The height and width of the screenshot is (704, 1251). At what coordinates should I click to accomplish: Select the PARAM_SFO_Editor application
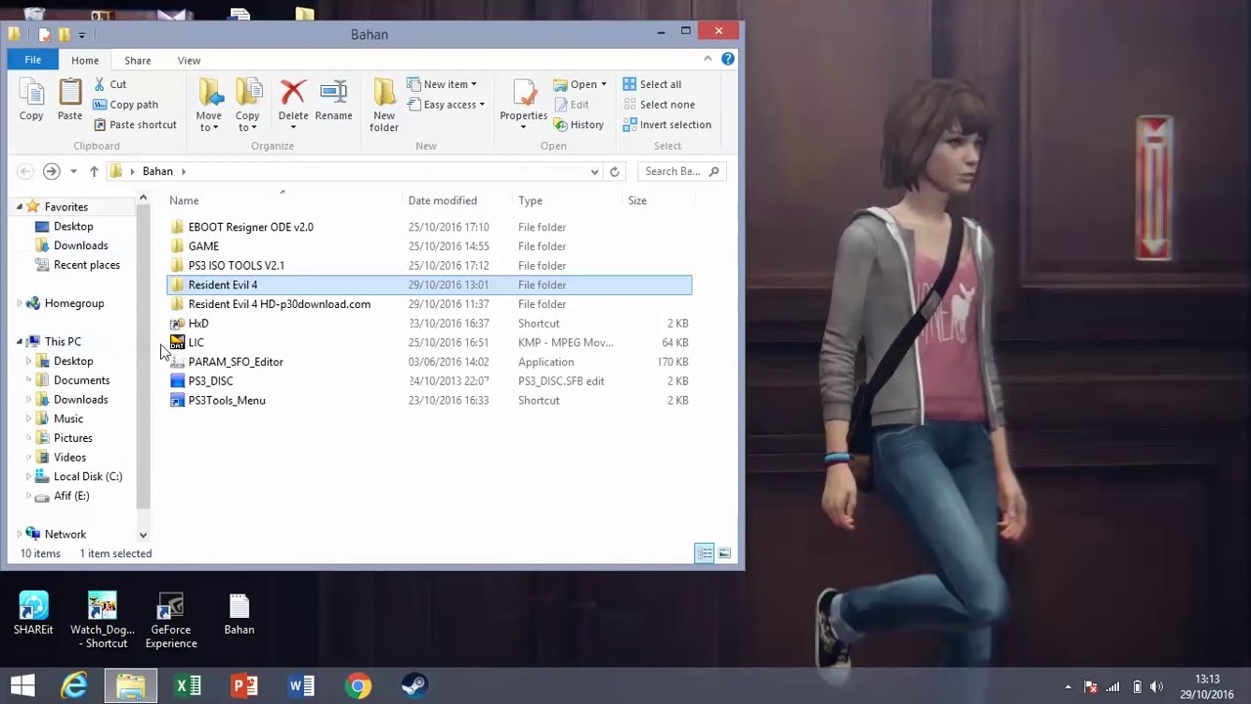429,362
